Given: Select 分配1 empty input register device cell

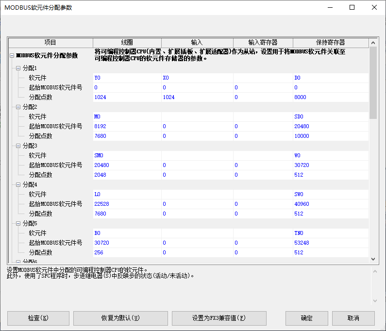Looking at the screenshot, I should [263, 78].
